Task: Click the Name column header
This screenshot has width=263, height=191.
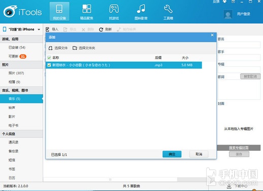Action: tap(56, 58)
